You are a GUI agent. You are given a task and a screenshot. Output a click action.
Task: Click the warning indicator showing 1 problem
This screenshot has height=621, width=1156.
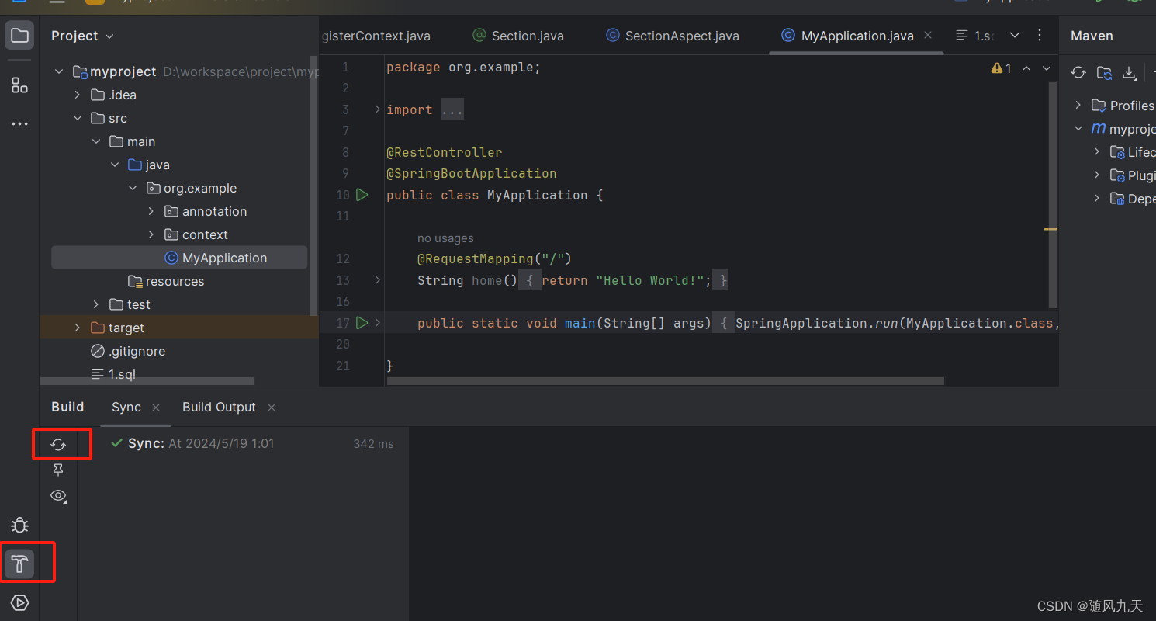[1001, 68]
